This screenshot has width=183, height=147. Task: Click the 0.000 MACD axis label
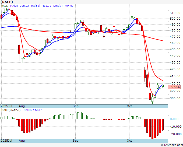coord(174,119)
